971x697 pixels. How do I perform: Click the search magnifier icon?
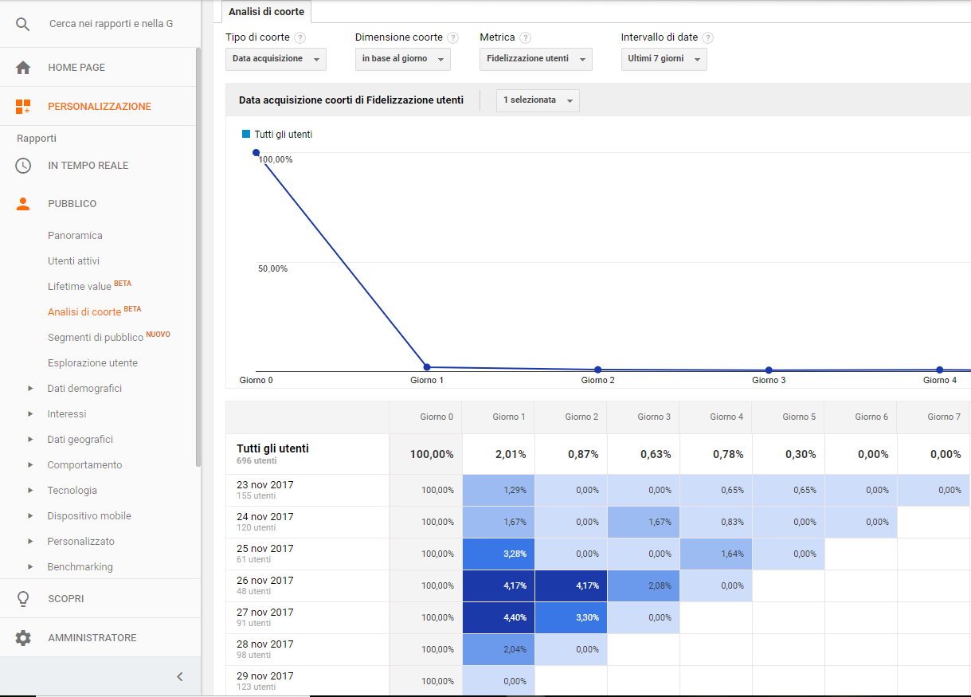click(22, 24)
